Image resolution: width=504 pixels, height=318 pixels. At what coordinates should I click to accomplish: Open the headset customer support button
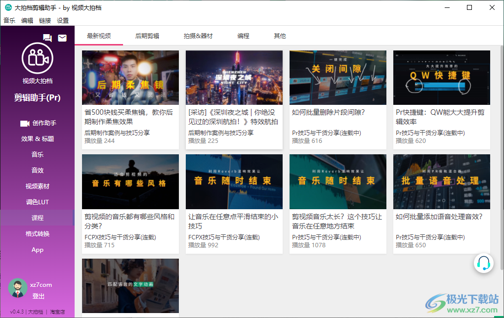coord(483,263)
